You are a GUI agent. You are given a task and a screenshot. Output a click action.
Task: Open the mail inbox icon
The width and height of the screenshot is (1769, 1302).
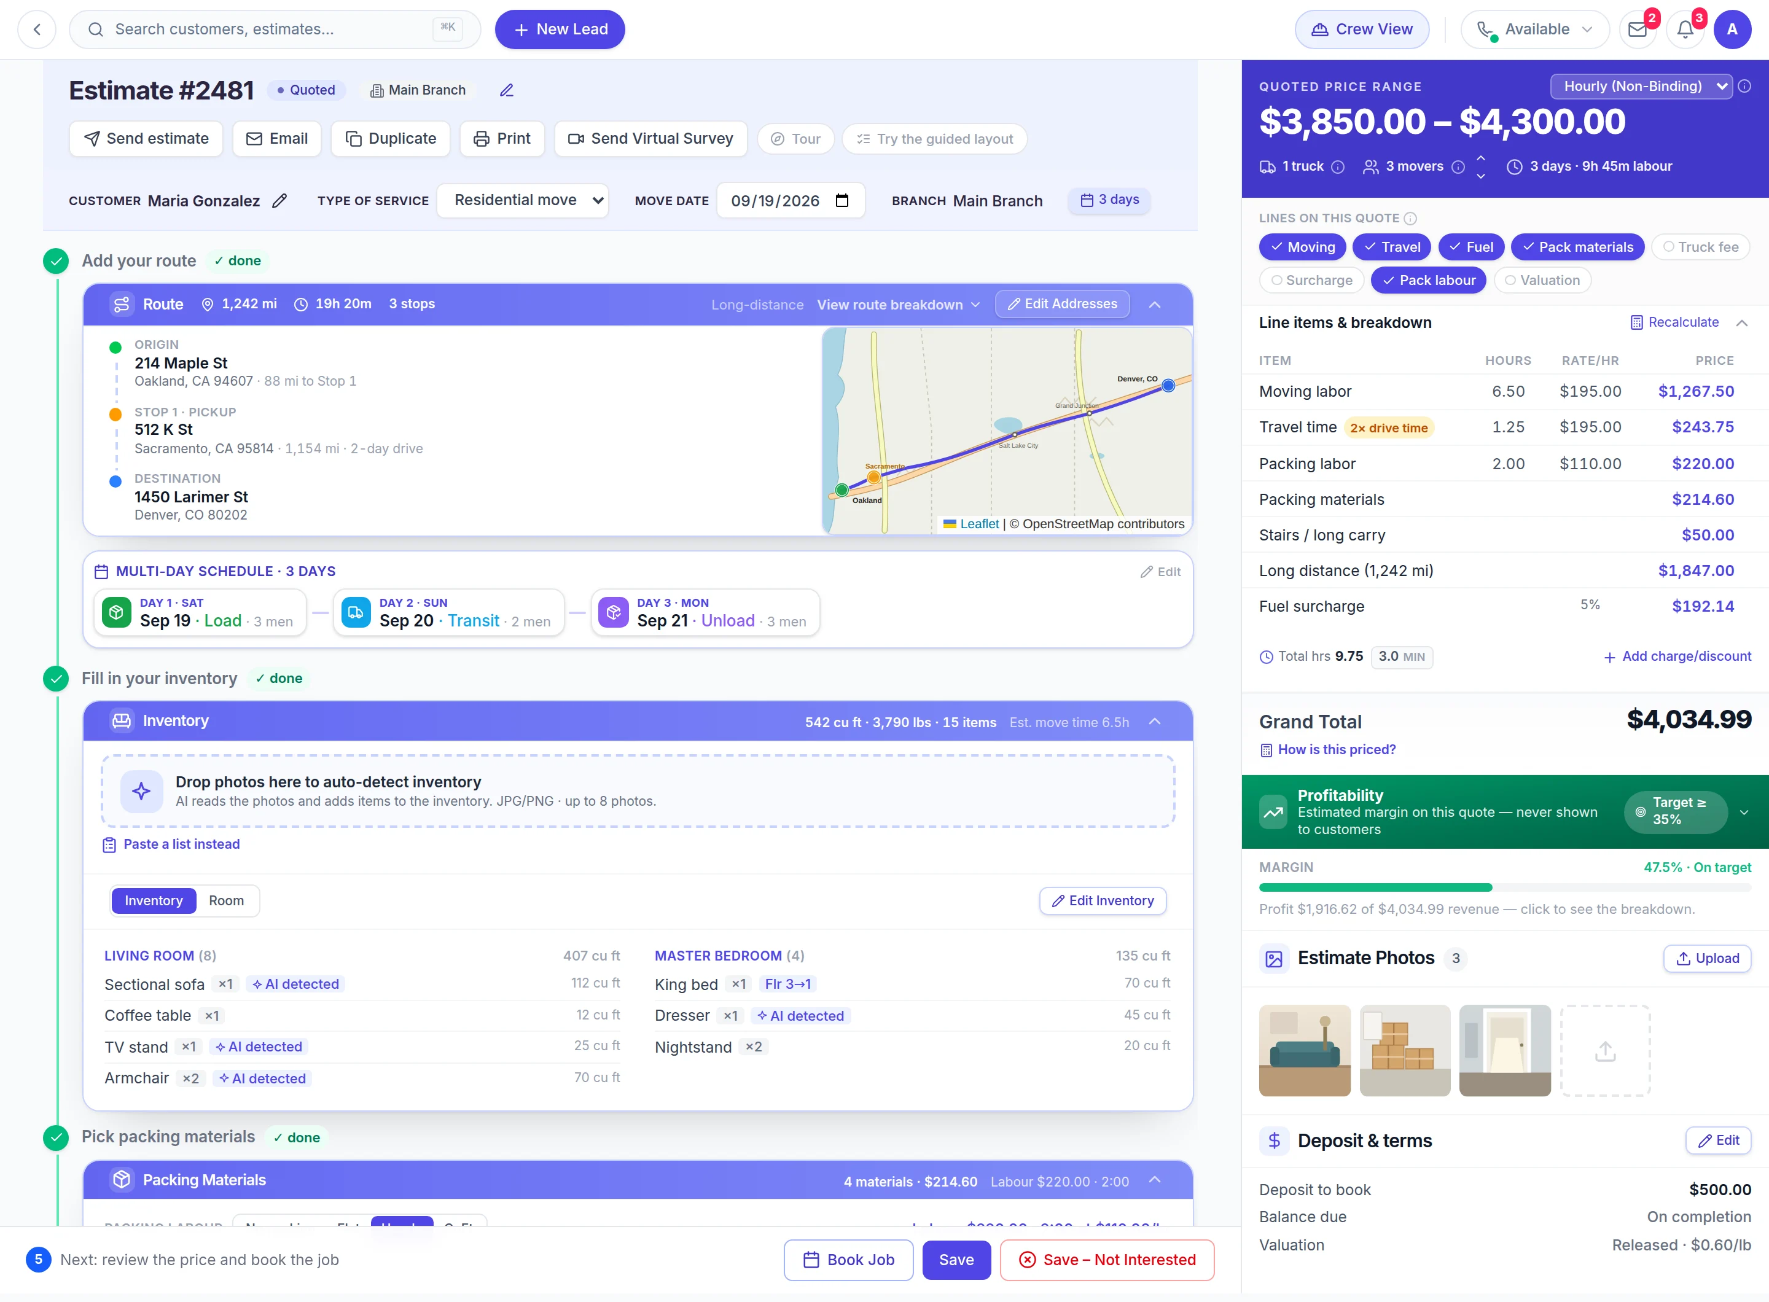[1638, 29]
